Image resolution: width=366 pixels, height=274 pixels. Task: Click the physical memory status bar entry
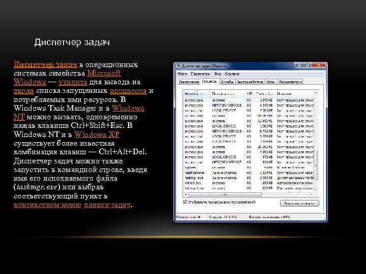point(269,217)
